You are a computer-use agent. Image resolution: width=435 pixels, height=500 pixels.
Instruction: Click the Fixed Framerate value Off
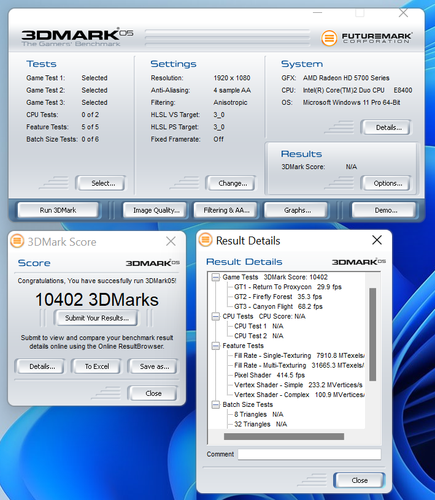pyautogui.click(x=218, y=139)
